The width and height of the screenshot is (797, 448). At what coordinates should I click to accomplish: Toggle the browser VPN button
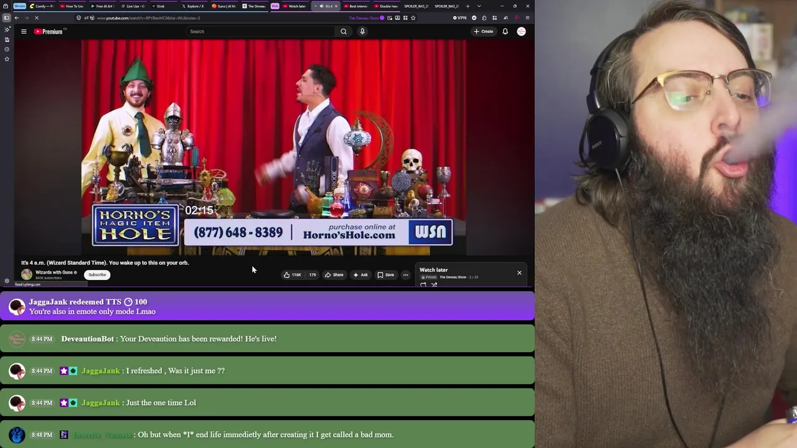pyautogui.click(x=460, y=17)
